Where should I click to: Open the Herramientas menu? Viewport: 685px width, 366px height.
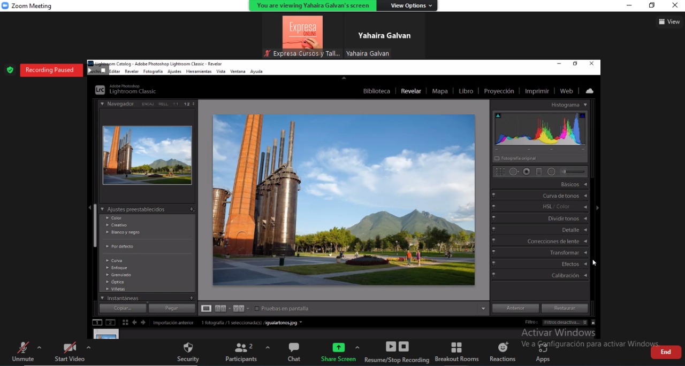coord(199,72)
